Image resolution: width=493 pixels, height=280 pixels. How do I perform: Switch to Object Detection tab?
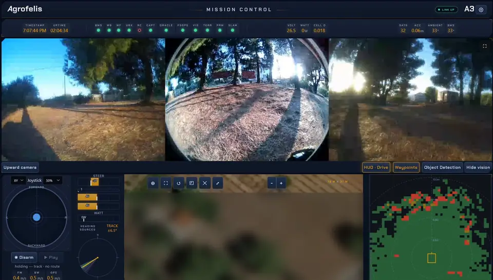(442, 167)
